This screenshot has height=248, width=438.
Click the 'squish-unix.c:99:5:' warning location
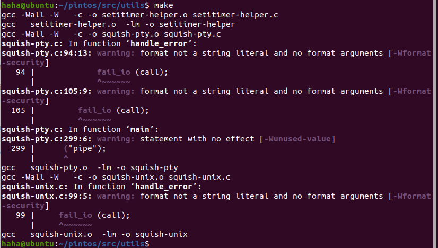47,196
